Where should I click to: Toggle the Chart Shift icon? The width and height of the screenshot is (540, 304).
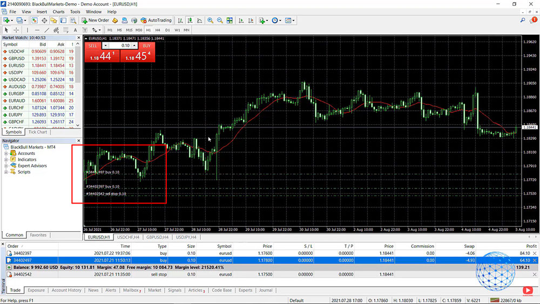(x=251, y=21)
